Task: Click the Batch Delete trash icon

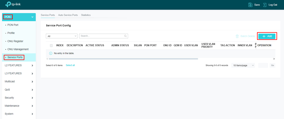Action: [x=237, y=36]
